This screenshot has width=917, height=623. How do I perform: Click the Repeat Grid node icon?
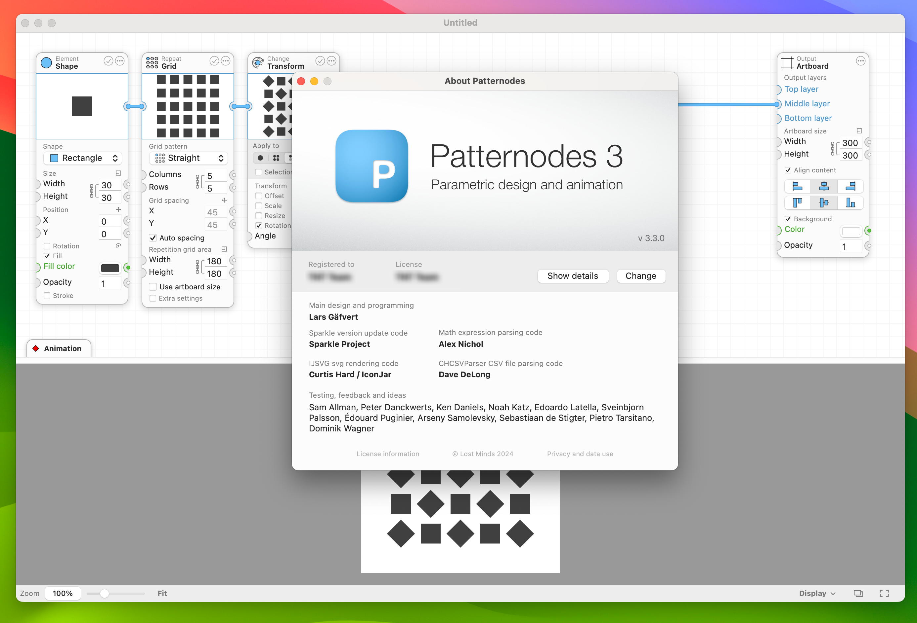(x=153, y=62)
